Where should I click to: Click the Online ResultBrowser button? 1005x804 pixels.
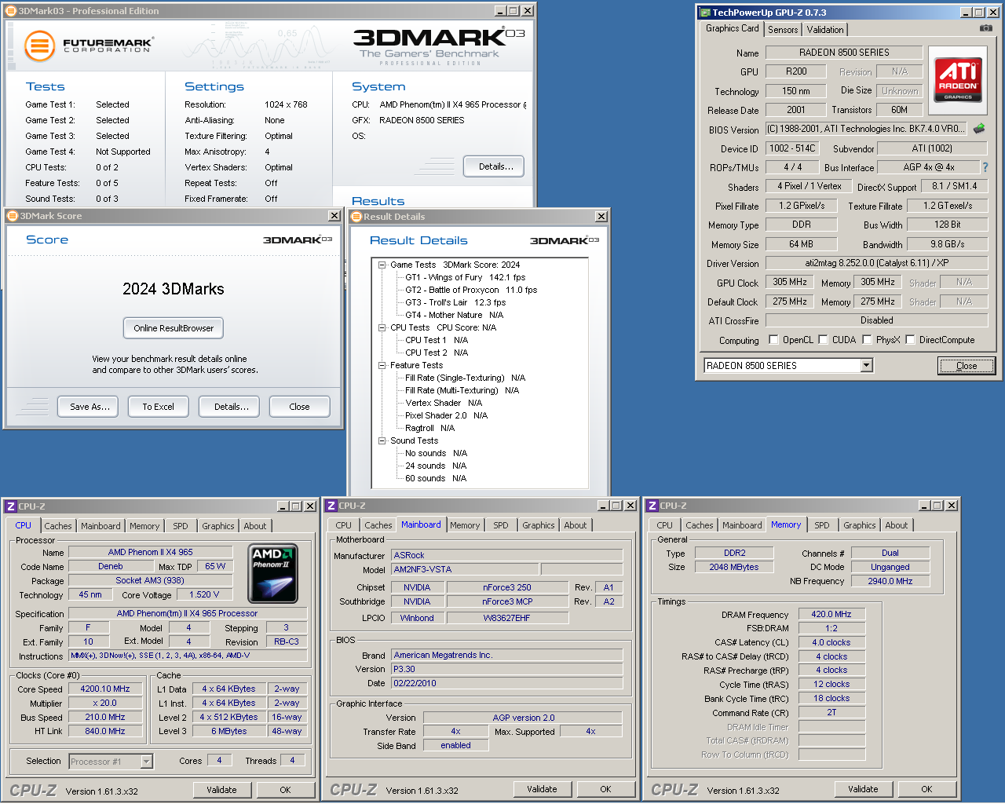[174, 328]
